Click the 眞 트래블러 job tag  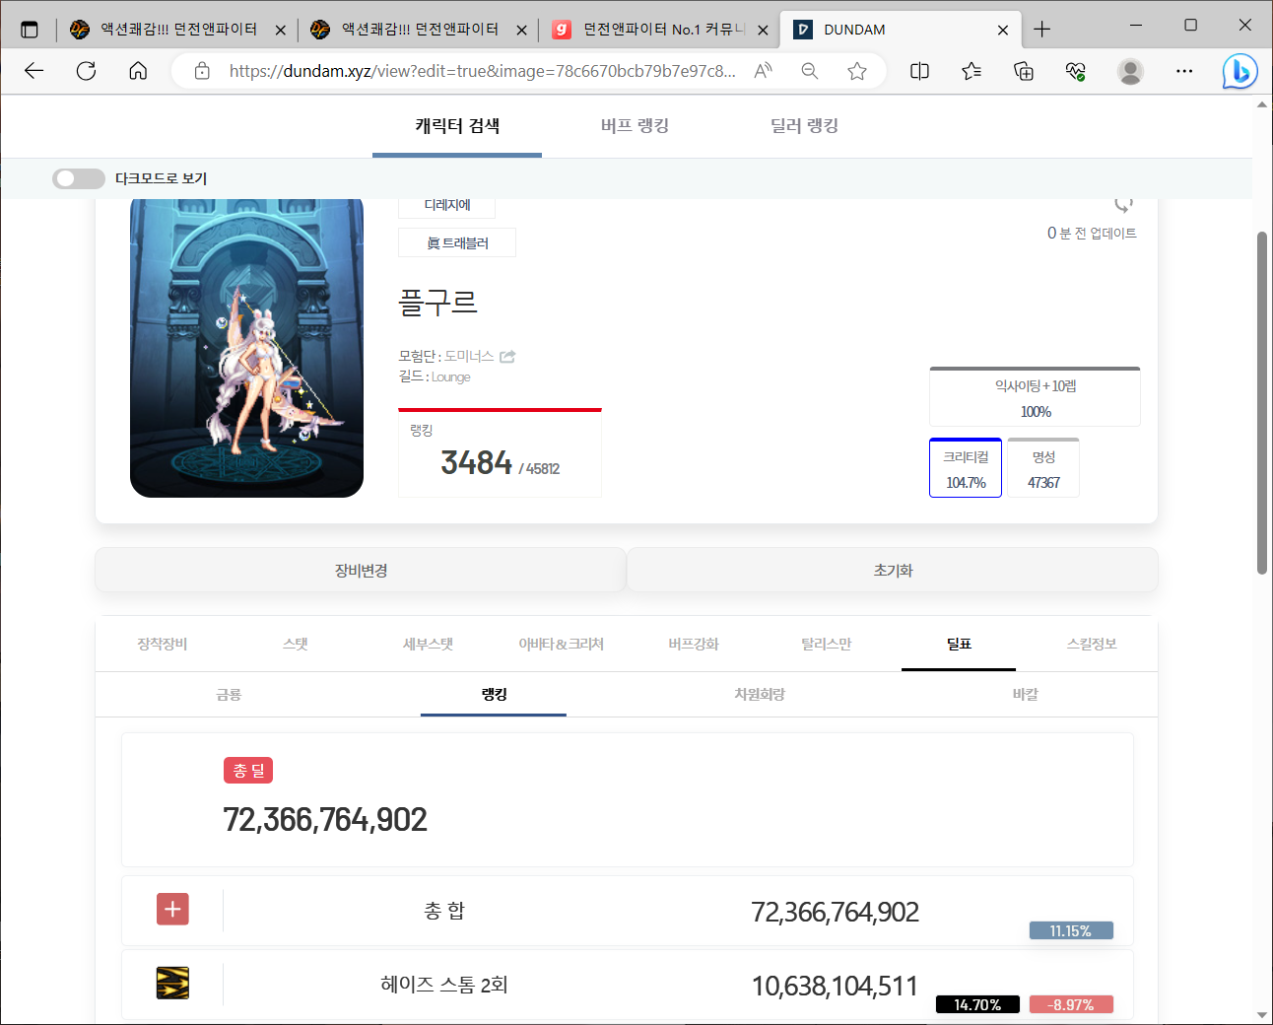pos(457,242)
